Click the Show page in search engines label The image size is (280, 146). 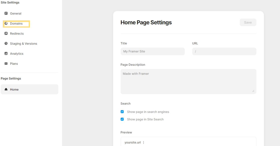coord(148,112)
